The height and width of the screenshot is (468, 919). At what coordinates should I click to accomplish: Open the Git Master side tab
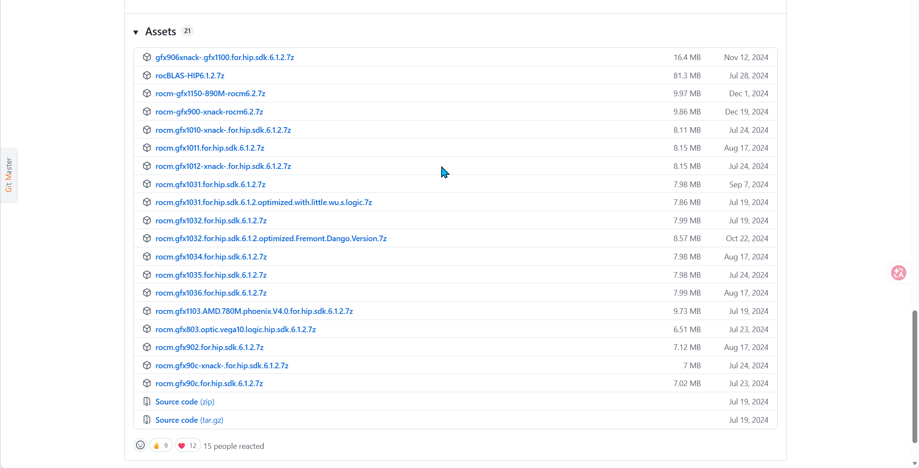8,175
